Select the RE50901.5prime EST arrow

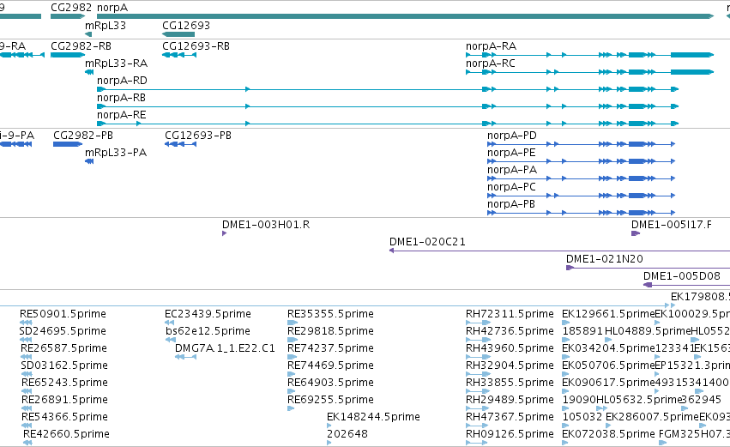[x=26, y=323]
